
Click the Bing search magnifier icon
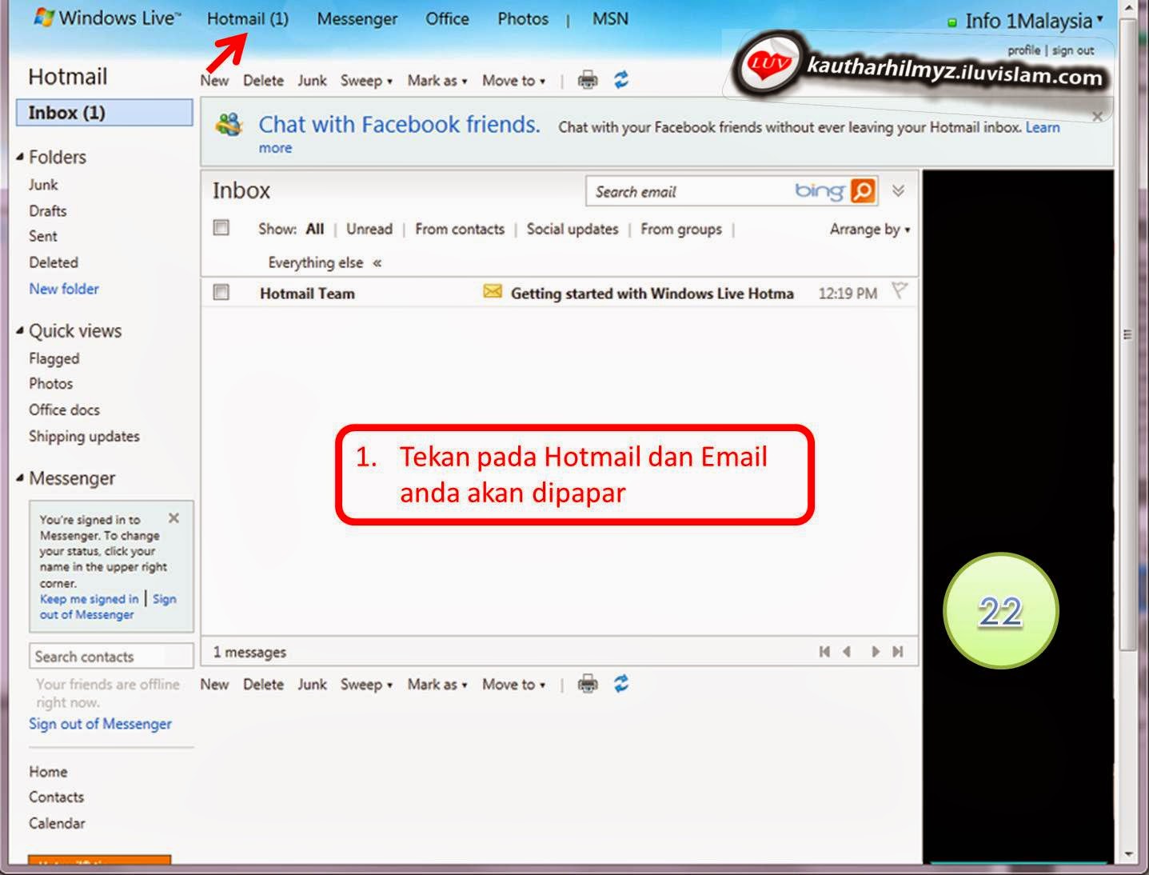click(x=861, y=191)
